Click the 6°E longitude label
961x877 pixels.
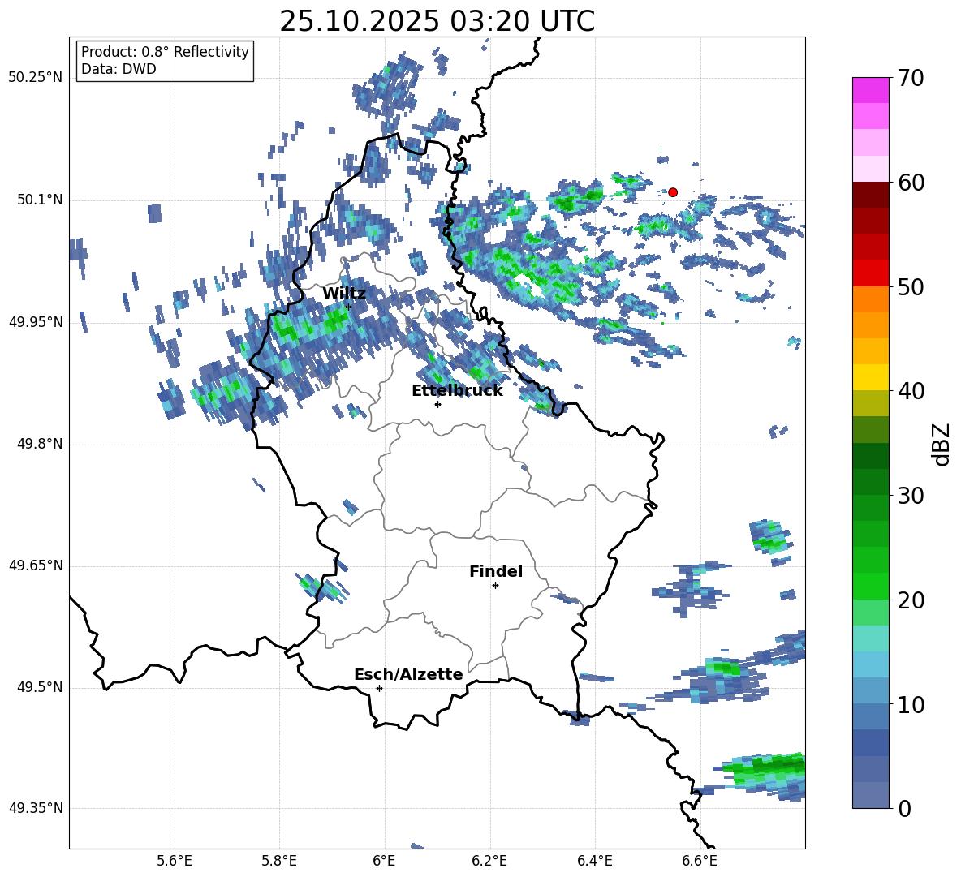click(384, 861)
